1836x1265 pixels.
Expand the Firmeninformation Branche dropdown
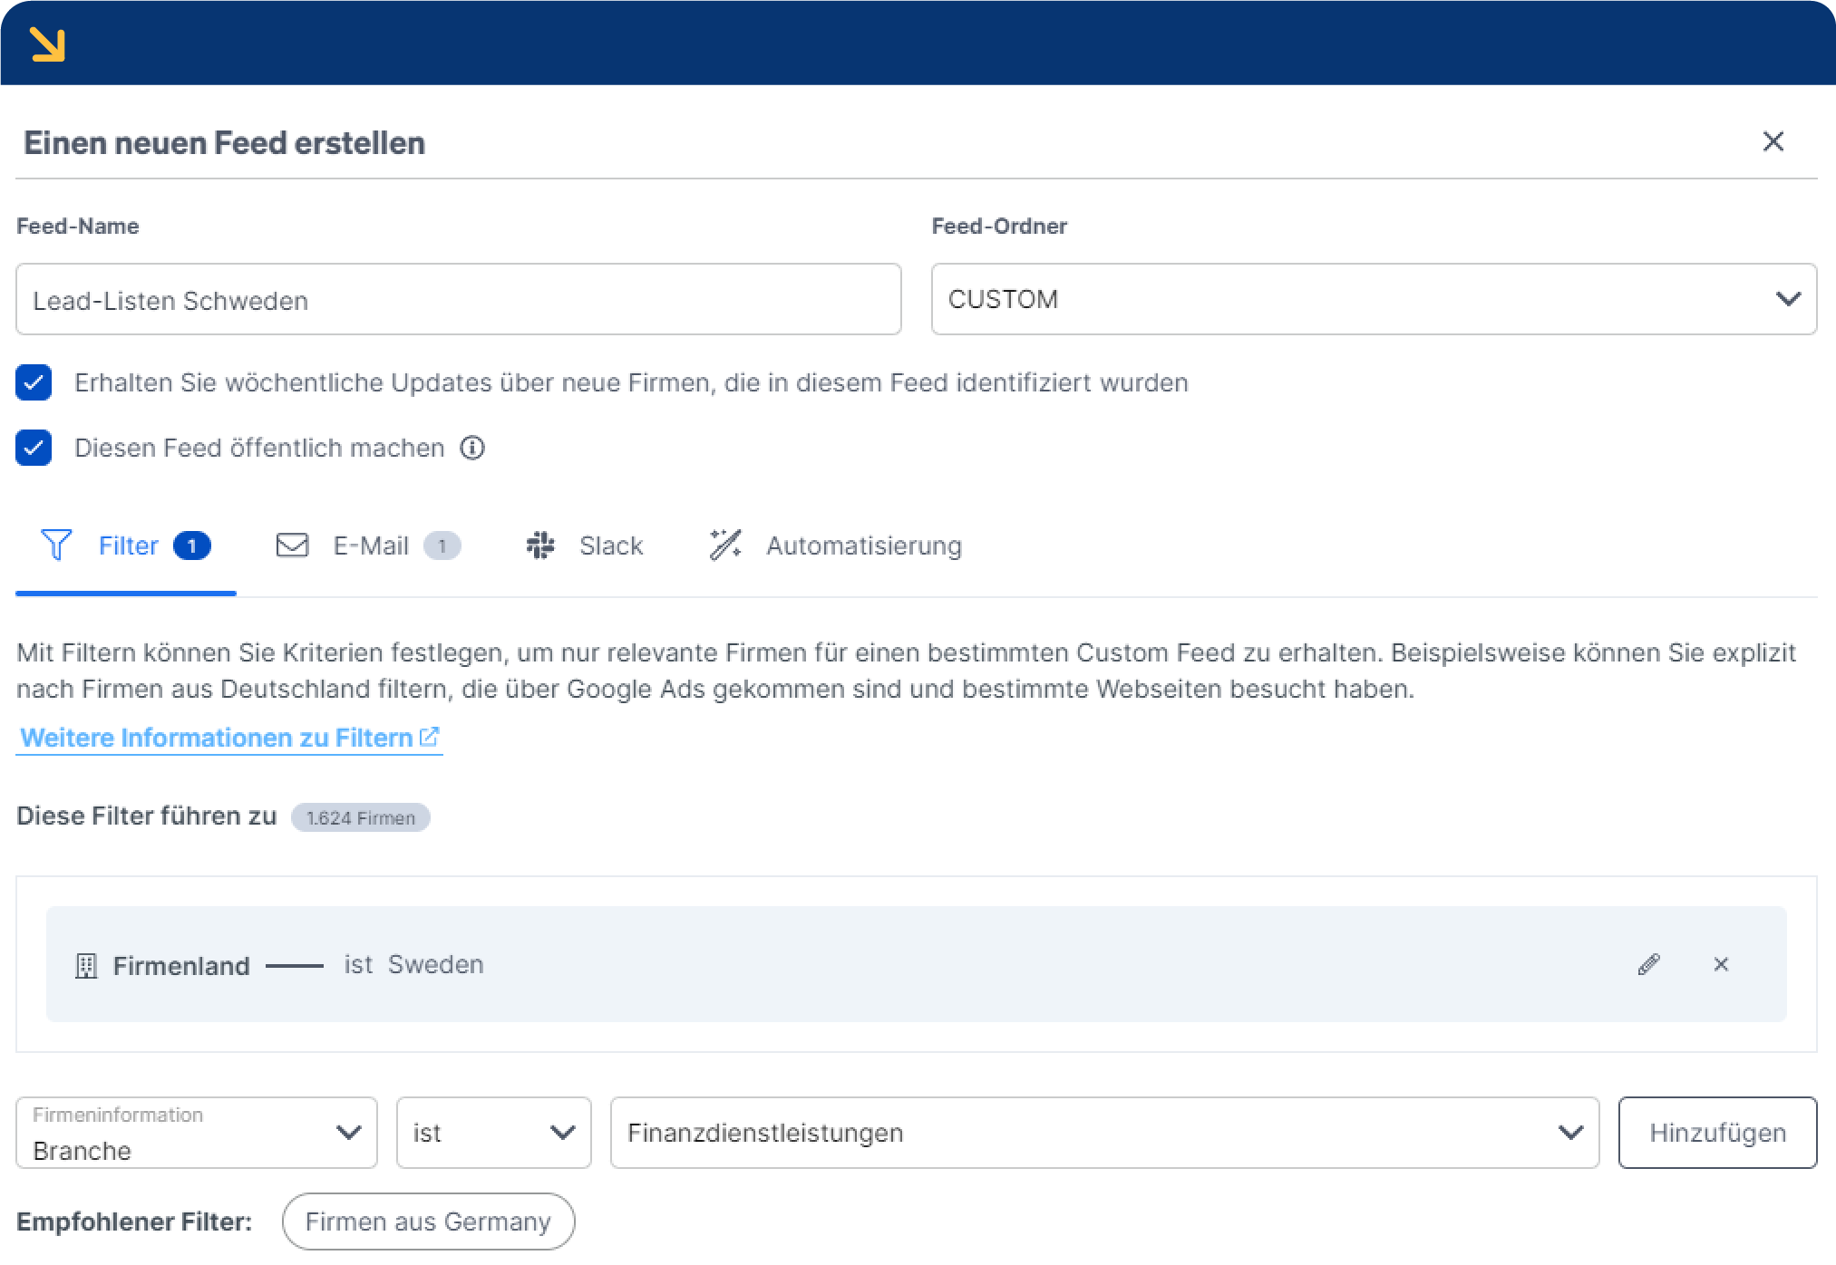tap(196, 1133)
